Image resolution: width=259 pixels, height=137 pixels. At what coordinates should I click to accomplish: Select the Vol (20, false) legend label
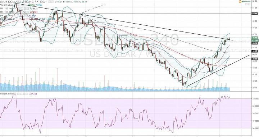(x=6, y=5)
